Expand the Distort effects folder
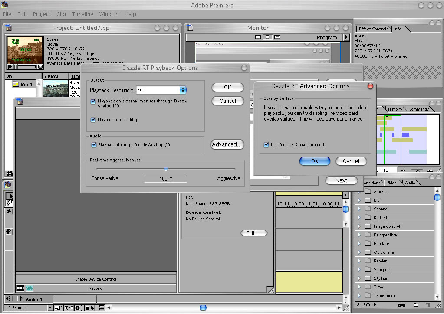Screen dimensions: 444x314 point(359,218)
